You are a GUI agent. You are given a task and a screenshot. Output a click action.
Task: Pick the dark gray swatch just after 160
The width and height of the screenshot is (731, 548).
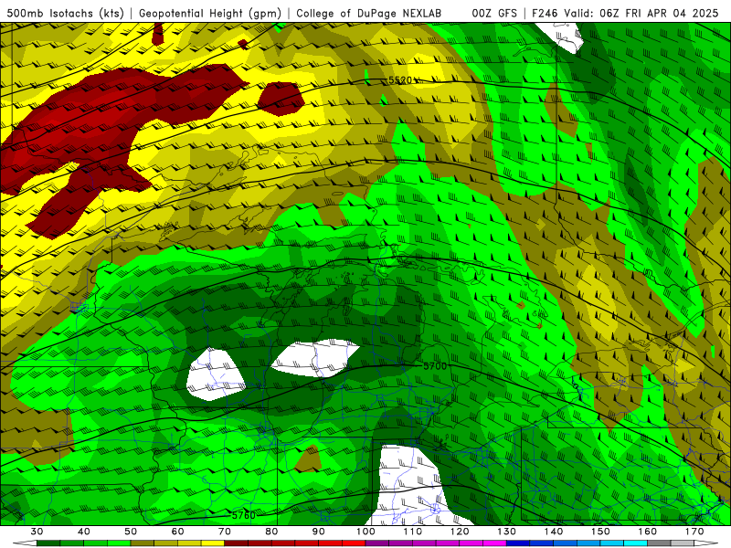tap(659, 543)
